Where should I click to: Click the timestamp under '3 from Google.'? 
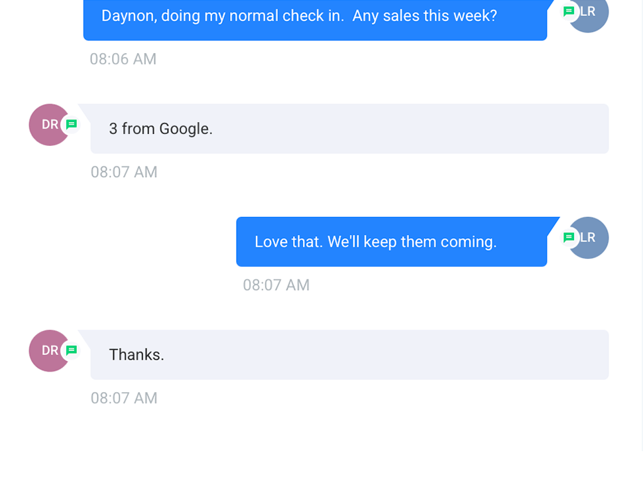(124, 172)
